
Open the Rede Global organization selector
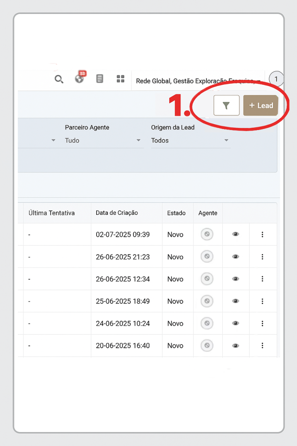pos(197,81)
